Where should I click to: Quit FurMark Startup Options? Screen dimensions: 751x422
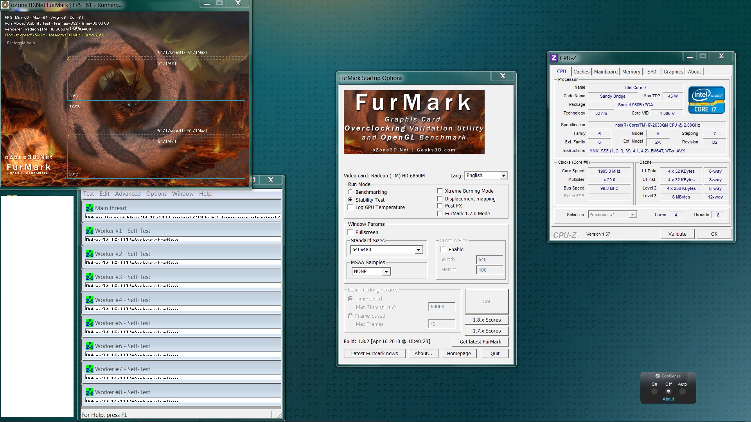(x=495, y=354)
